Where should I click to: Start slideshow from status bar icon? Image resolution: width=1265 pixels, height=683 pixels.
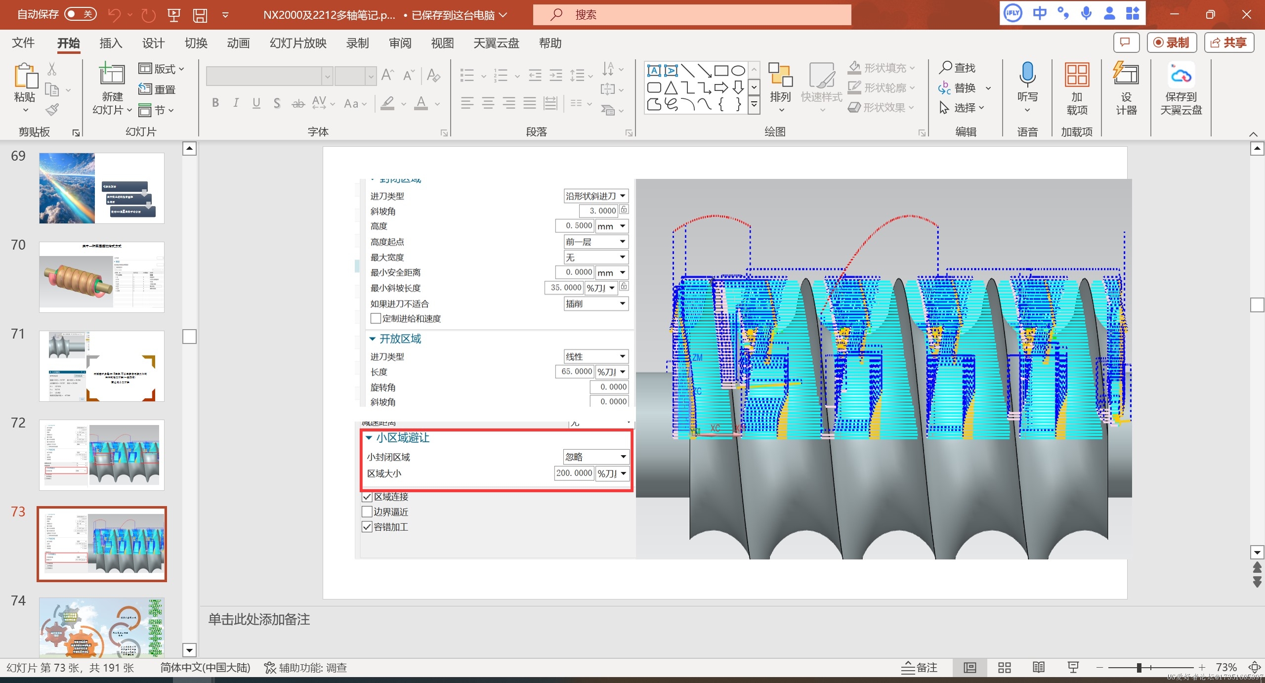[x=1073, y=668]
